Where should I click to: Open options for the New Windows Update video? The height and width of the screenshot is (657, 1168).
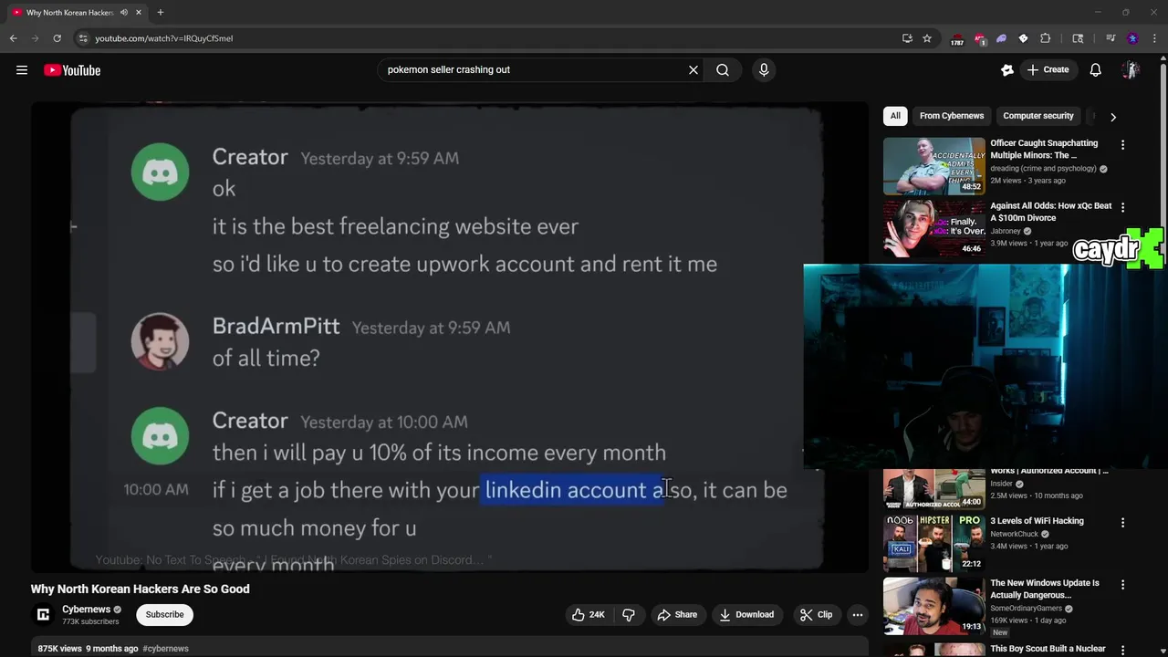tap(1122, 585)
